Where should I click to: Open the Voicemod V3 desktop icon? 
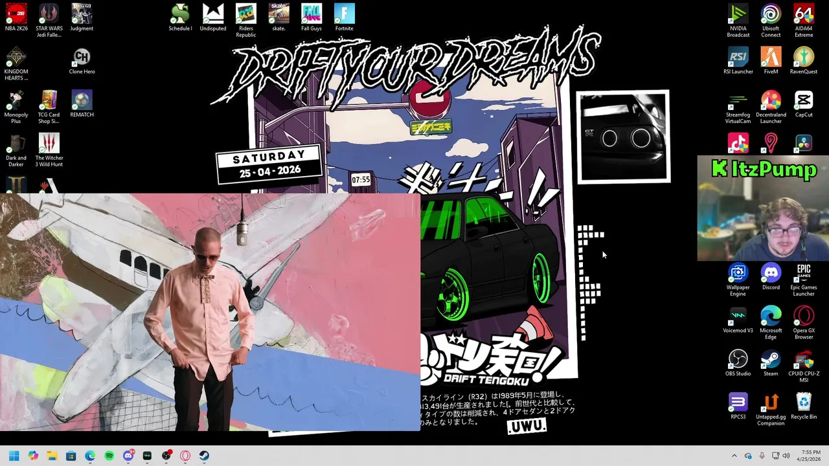click(738, 320)
